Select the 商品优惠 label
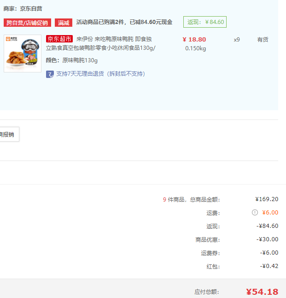Image resolution: width=286 pixels, height=298 pixels. 208,240
